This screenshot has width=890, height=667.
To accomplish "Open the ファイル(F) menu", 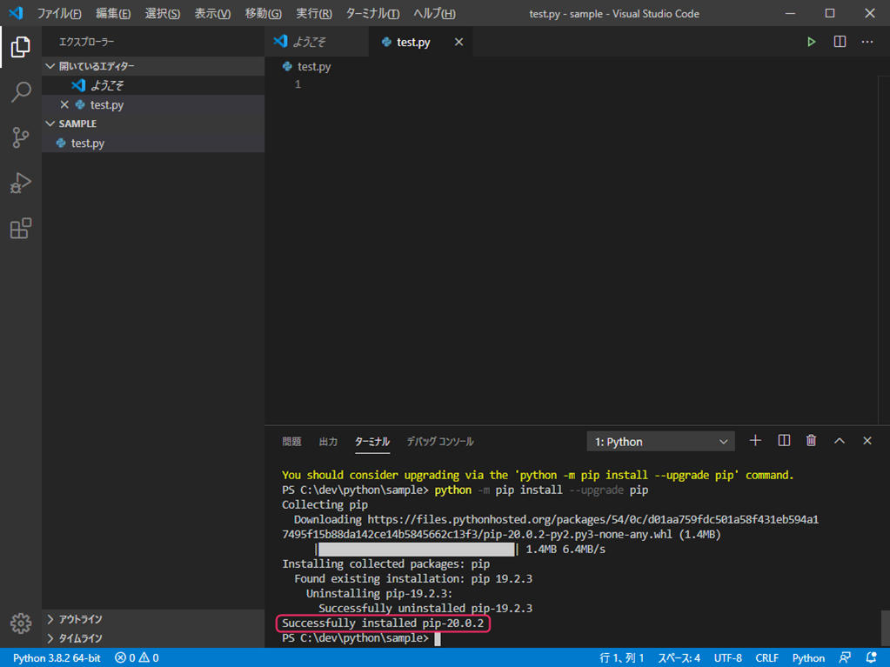I will coord(59,13).
